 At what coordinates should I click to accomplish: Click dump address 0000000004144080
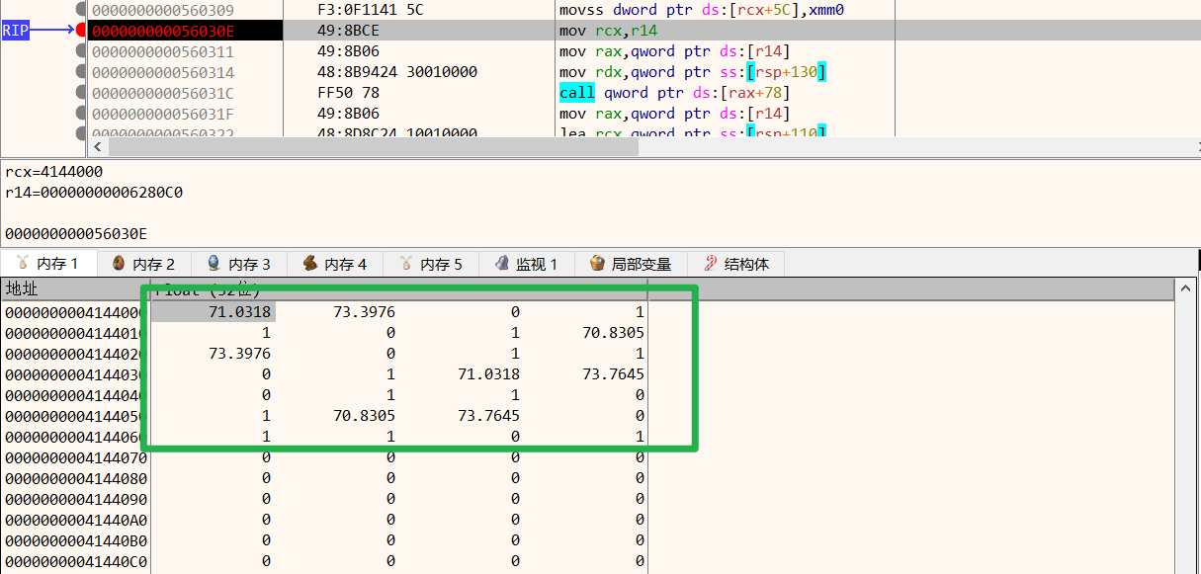[x=76, y=478]
